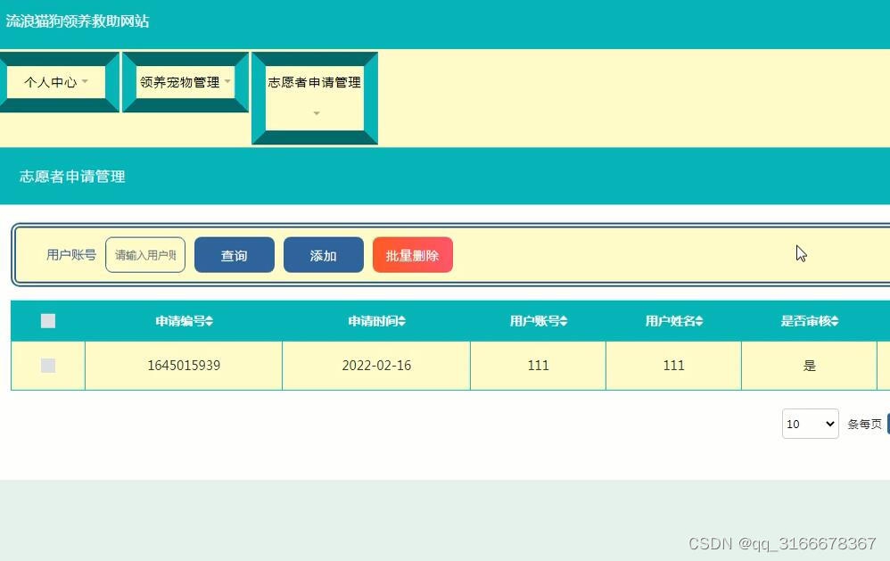Click the 查询 button
The height and width of the screenshot is (561, 890).
click(235, 255)
